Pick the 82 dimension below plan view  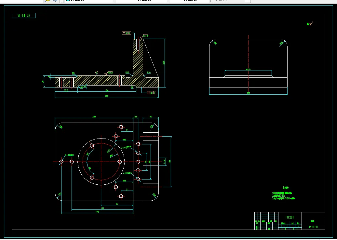[x=117, y=204]
